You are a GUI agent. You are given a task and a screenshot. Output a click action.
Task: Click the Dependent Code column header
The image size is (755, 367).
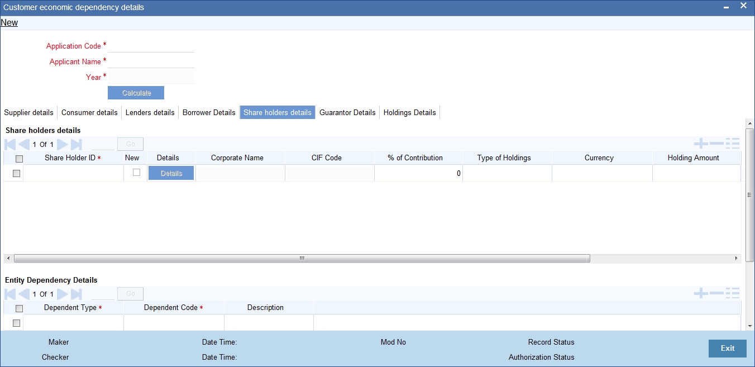click(x=173, y=308)
